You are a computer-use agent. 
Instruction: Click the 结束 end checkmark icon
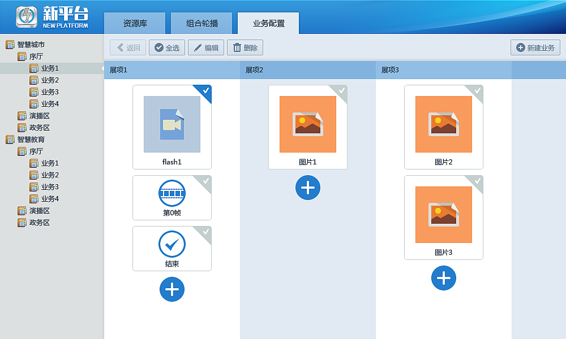click(x=172, y=243)
